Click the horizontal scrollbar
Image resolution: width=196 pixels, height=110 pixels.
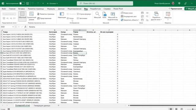click(163, 105)
